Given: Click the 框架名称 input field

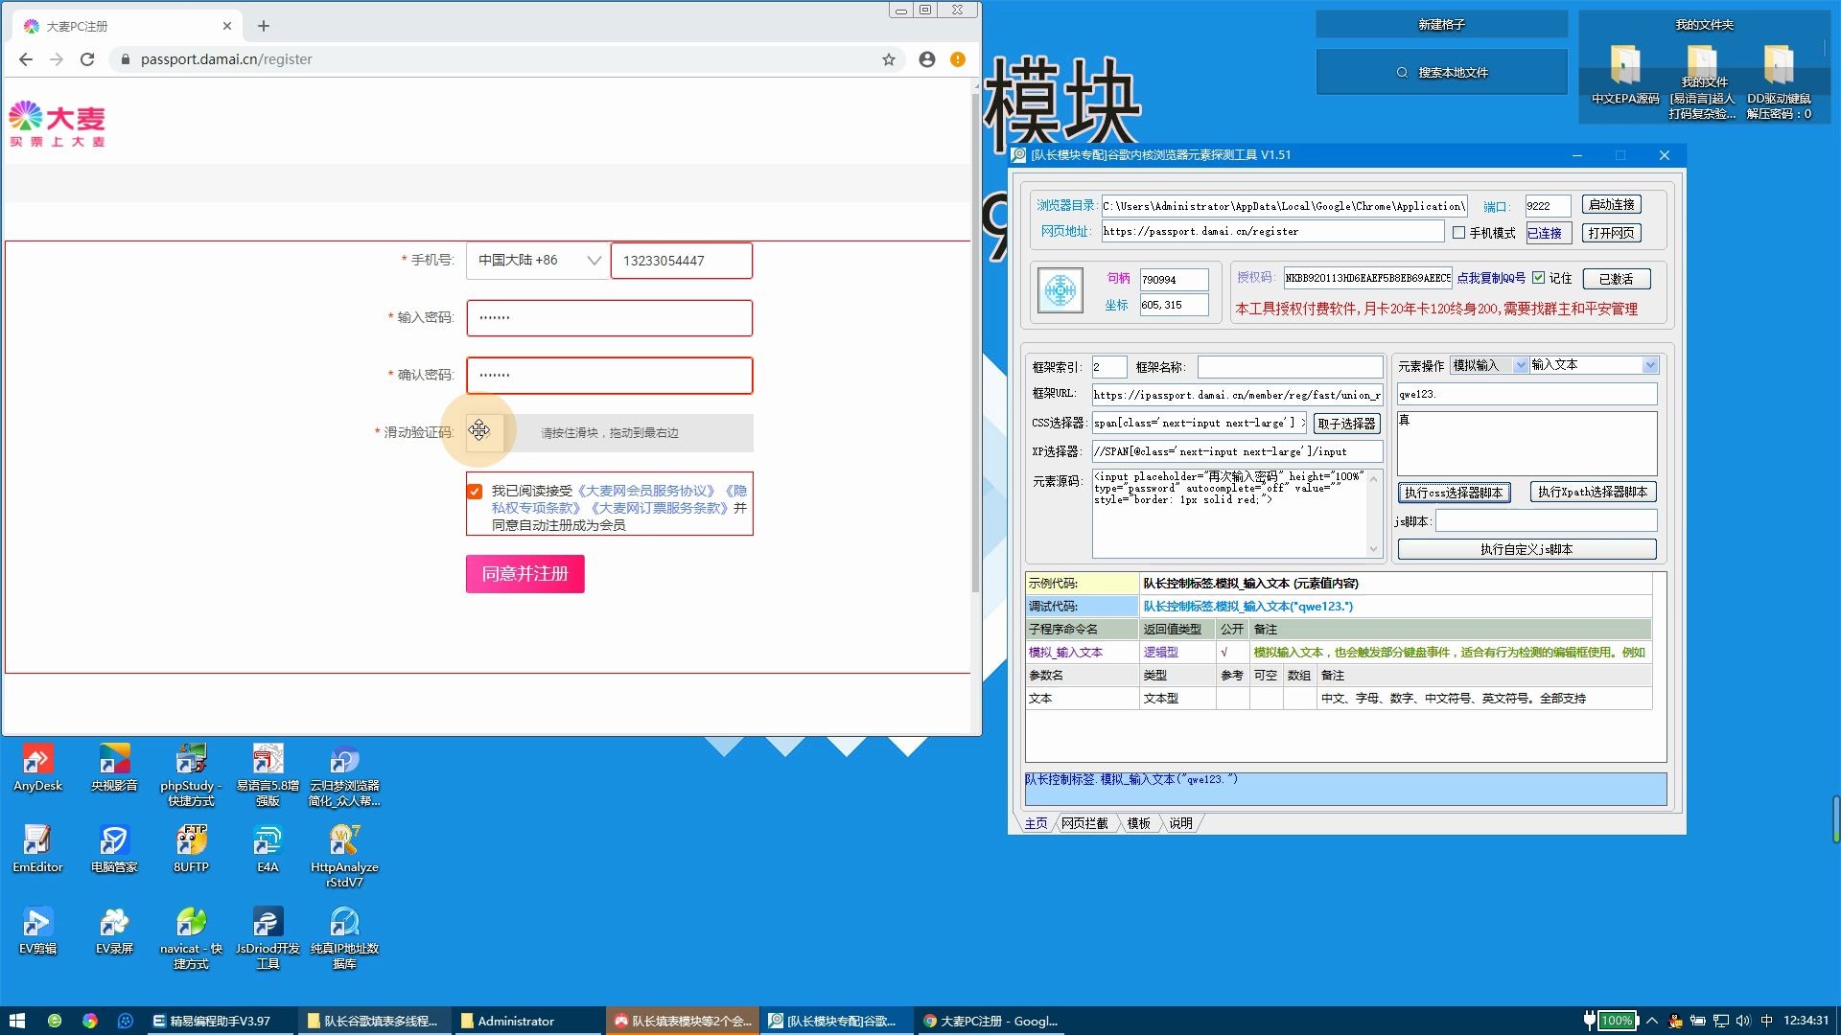Looking at the screenshot, I should pos(1289,367).
